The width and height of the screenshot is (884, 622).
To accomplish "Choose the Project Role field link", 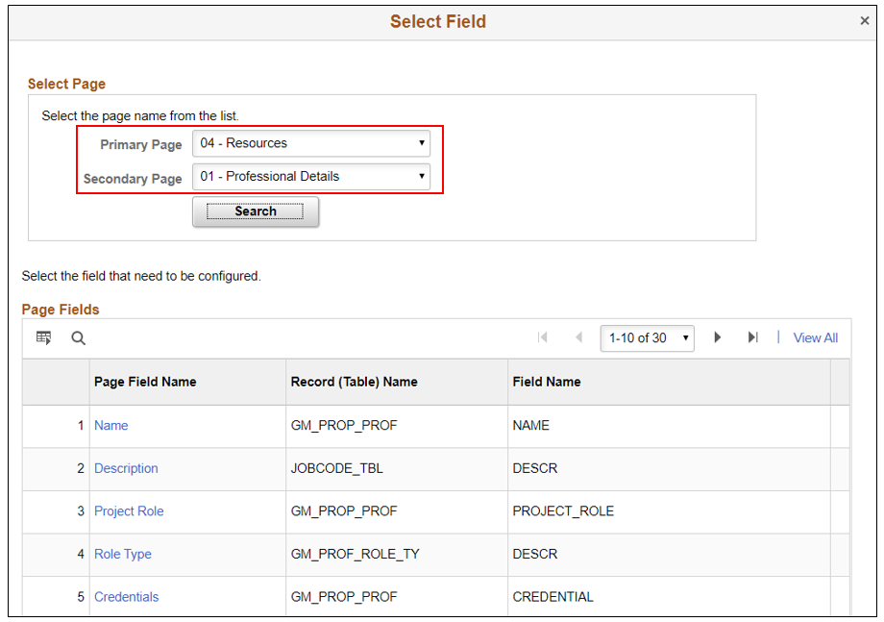I will (x=129, y=511).
